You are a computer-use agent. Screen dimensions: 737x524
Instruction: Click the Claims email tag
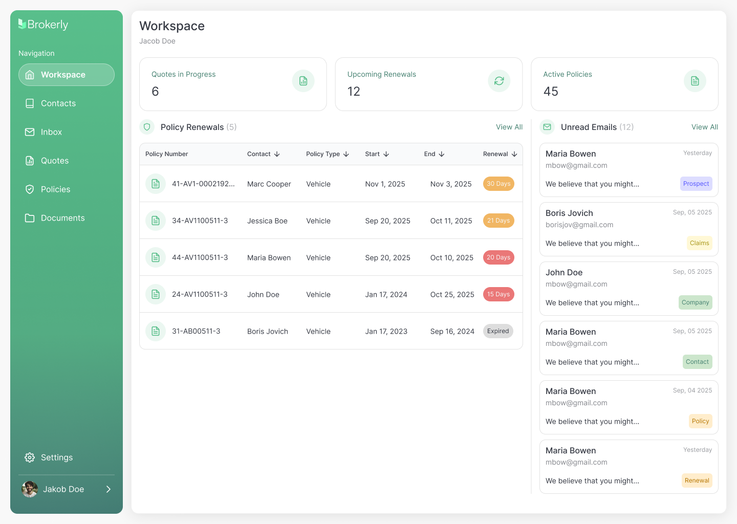coord(700,243)
